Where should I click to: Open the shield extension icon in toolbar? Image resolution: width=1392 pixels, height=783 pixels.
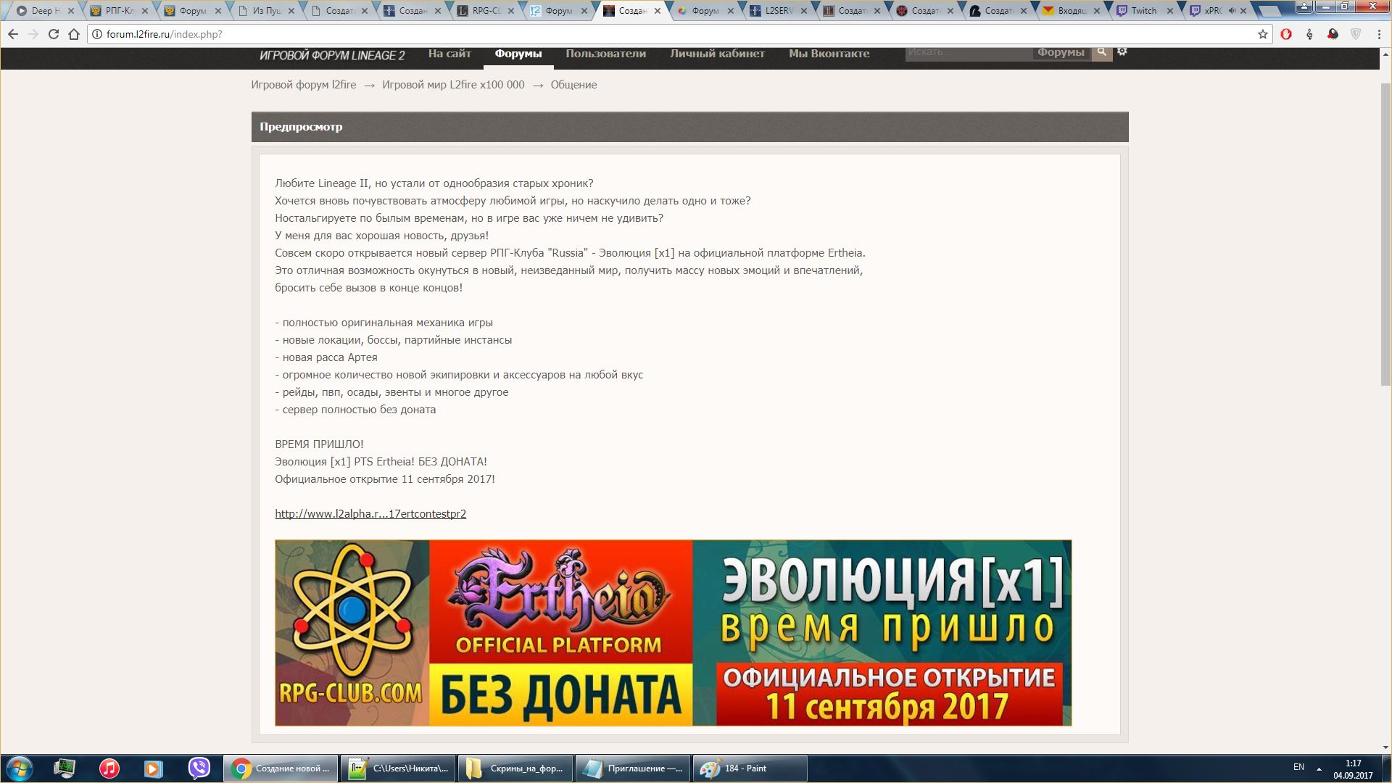(x=1356, y=34)
